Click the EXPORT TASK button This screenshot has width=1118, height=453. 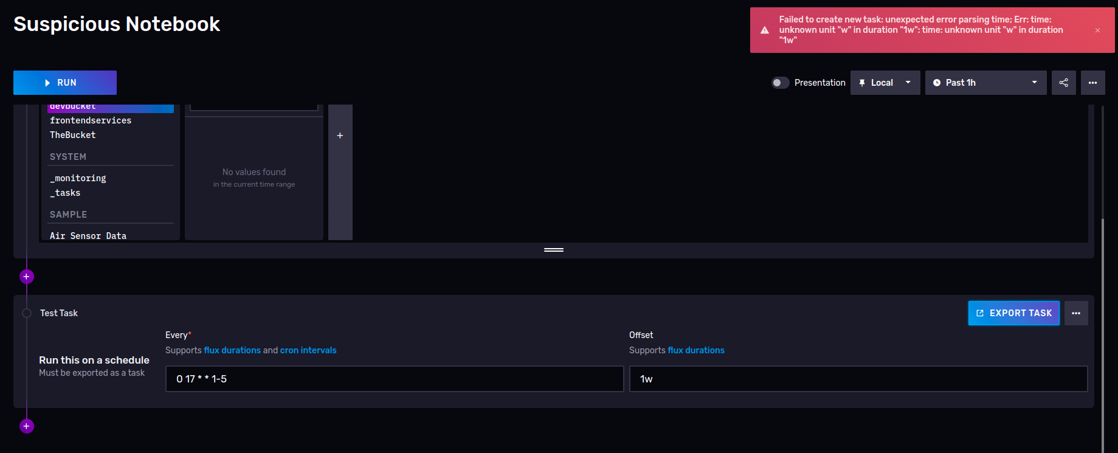pyautogui.click(x=1014, y=313)
